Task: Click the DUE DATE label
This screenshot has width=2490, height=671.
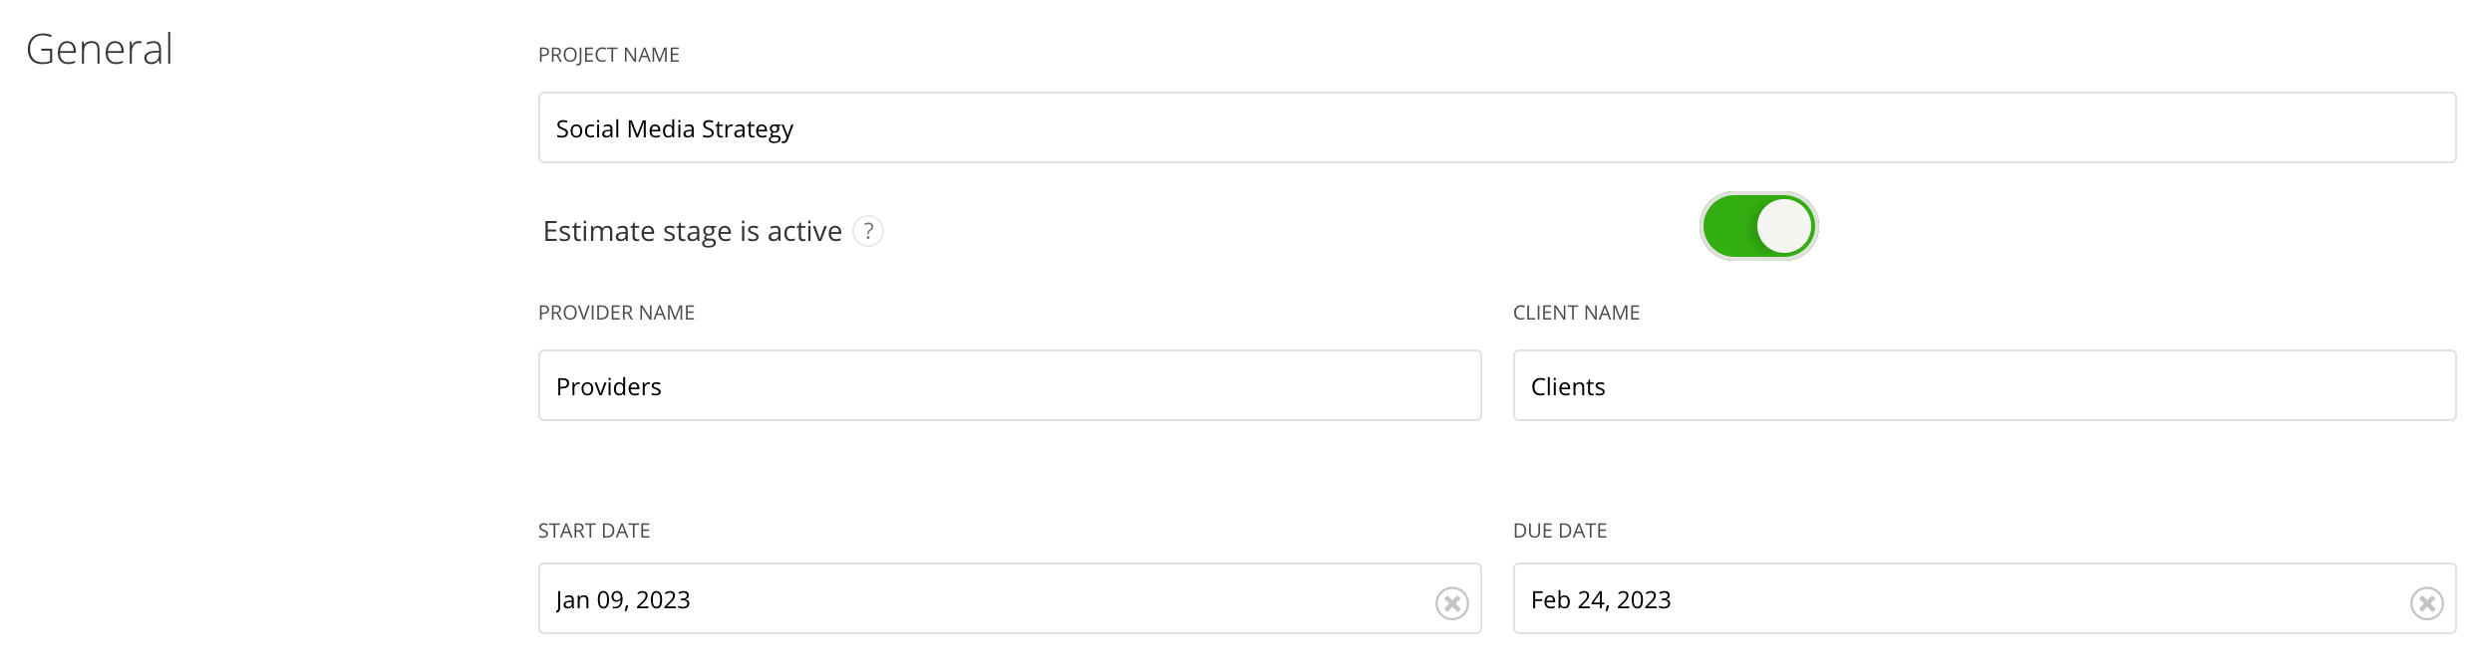Action: click(x=1560, y=532)
